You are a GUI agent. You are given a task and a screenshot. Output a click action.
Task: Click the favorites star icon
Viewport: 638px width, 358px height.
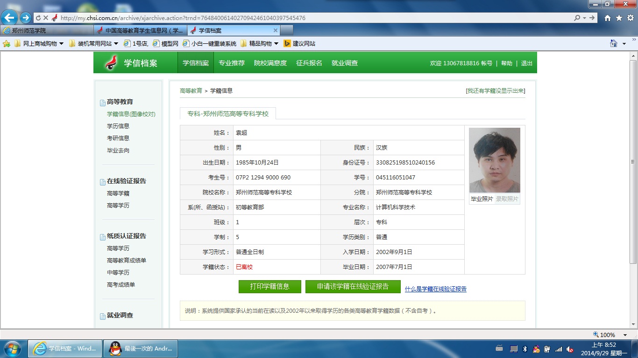click(x=619, y=18)
